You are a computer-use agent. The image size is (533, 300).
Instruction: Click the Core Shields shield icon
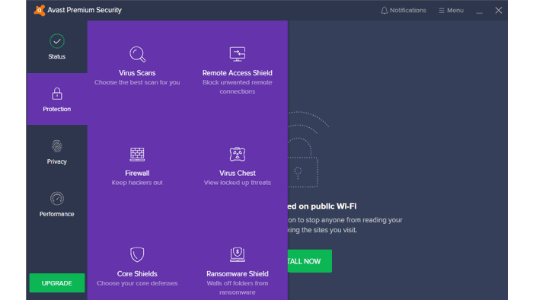137,254
